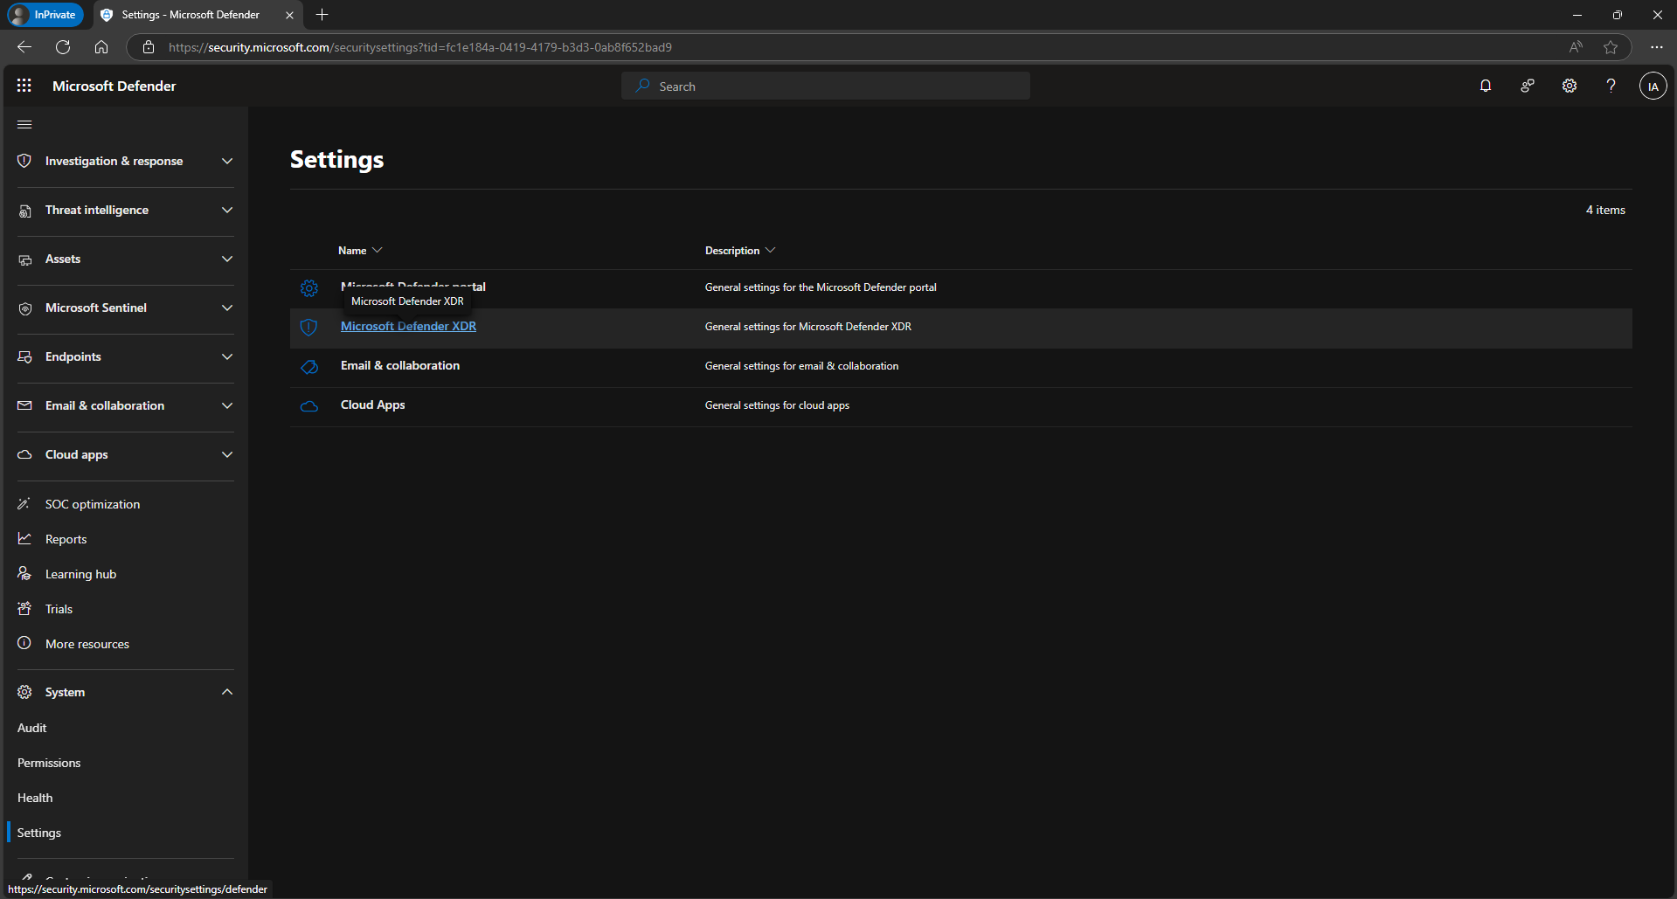This screenshot has height=899, width=1677.
Task: Go to browser home page icon
Action: 101,47
